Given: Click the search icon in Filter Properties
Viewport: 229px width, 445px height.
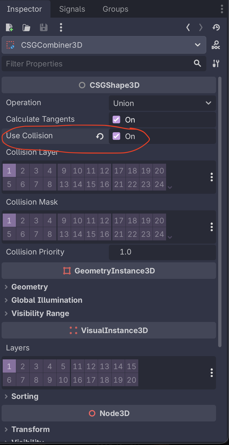Looking at the screenshot, I should (197, 63).
